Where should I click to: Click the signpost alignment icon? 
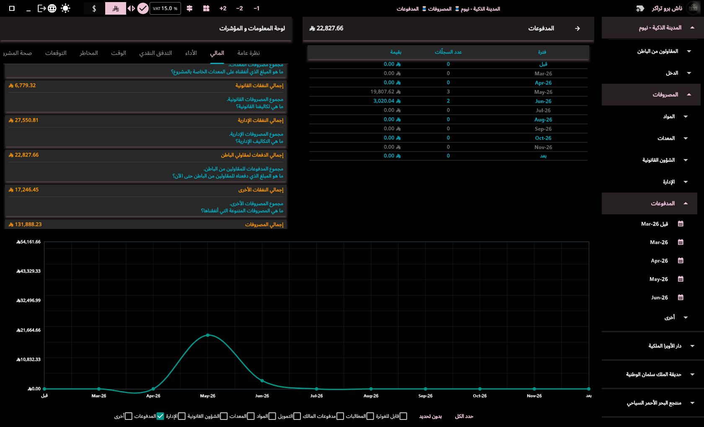(189, 8)
